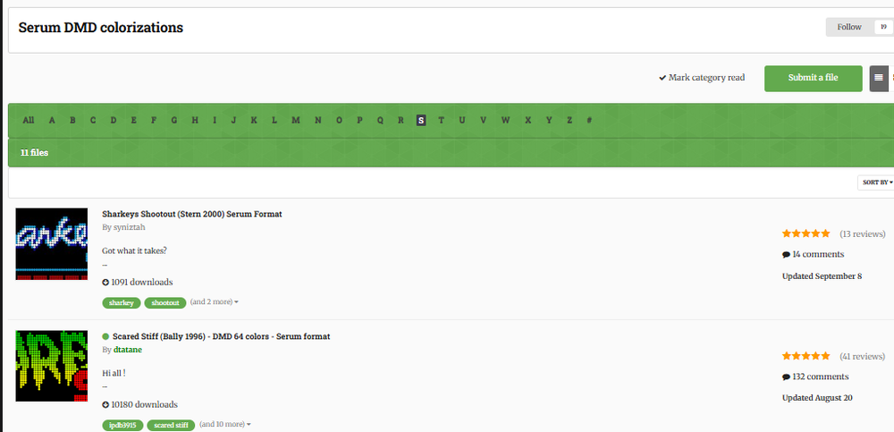Filter files by letter T

click(441, 121)
